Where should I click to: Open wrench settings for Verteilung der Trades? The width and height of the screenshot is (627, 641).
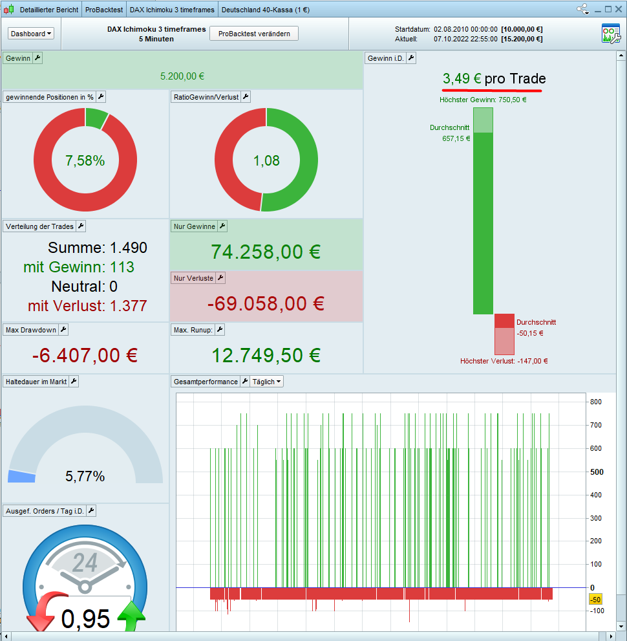[81, 226]
